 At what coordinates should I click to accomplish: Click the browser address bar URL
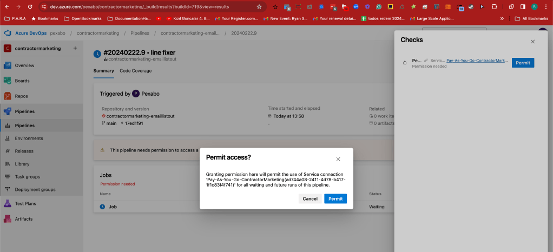(x=139, y=6)
